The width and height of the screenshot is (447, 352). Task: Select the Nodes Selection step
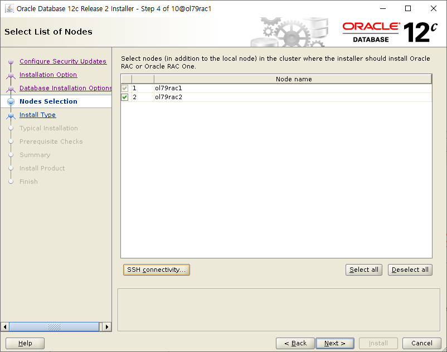click(x=48, y=101)
